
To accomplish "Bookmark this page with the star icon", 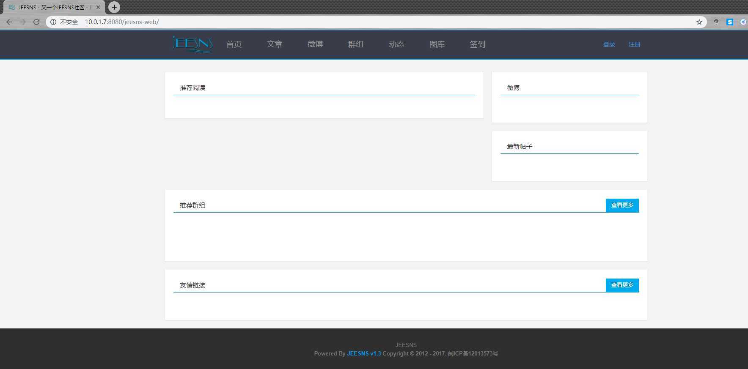I will [x=699, y=22].
